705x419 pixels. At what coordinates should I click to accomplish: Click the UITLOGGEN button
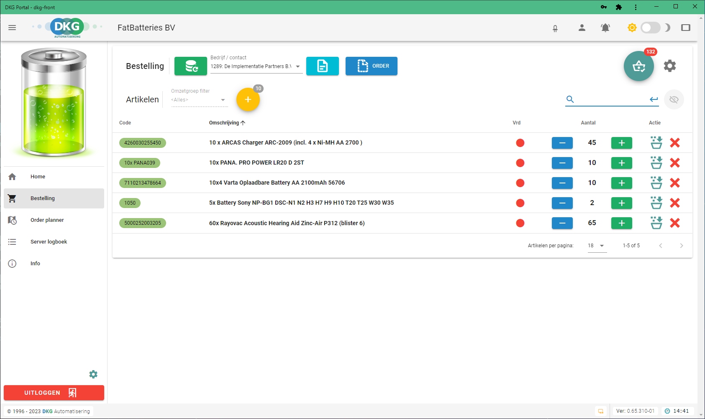click(x=54, y=393)
